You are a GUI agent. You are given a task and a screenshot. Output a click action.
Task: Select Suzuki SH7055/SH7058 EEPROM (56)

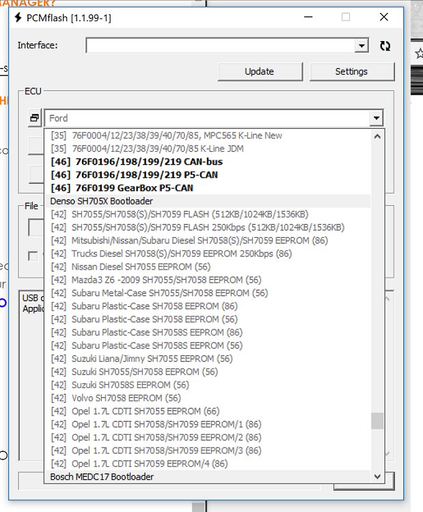click(208, 372)
